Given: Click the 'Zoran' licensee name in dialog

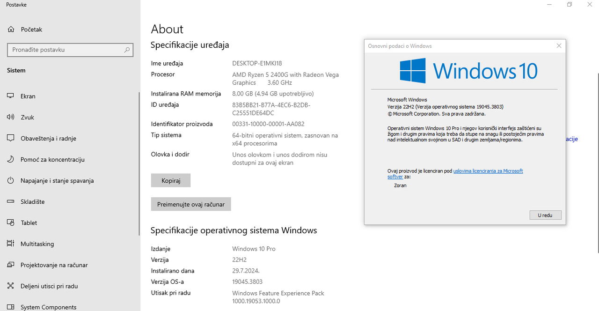Looking at the screenshot, I should 400,185.
